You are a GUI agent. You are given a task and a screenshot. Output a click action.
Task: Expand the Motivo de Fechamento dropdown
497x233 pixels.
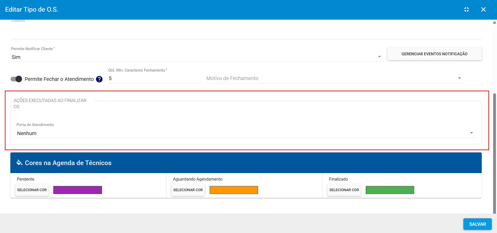pyautogui.click(x=334, y=78)
